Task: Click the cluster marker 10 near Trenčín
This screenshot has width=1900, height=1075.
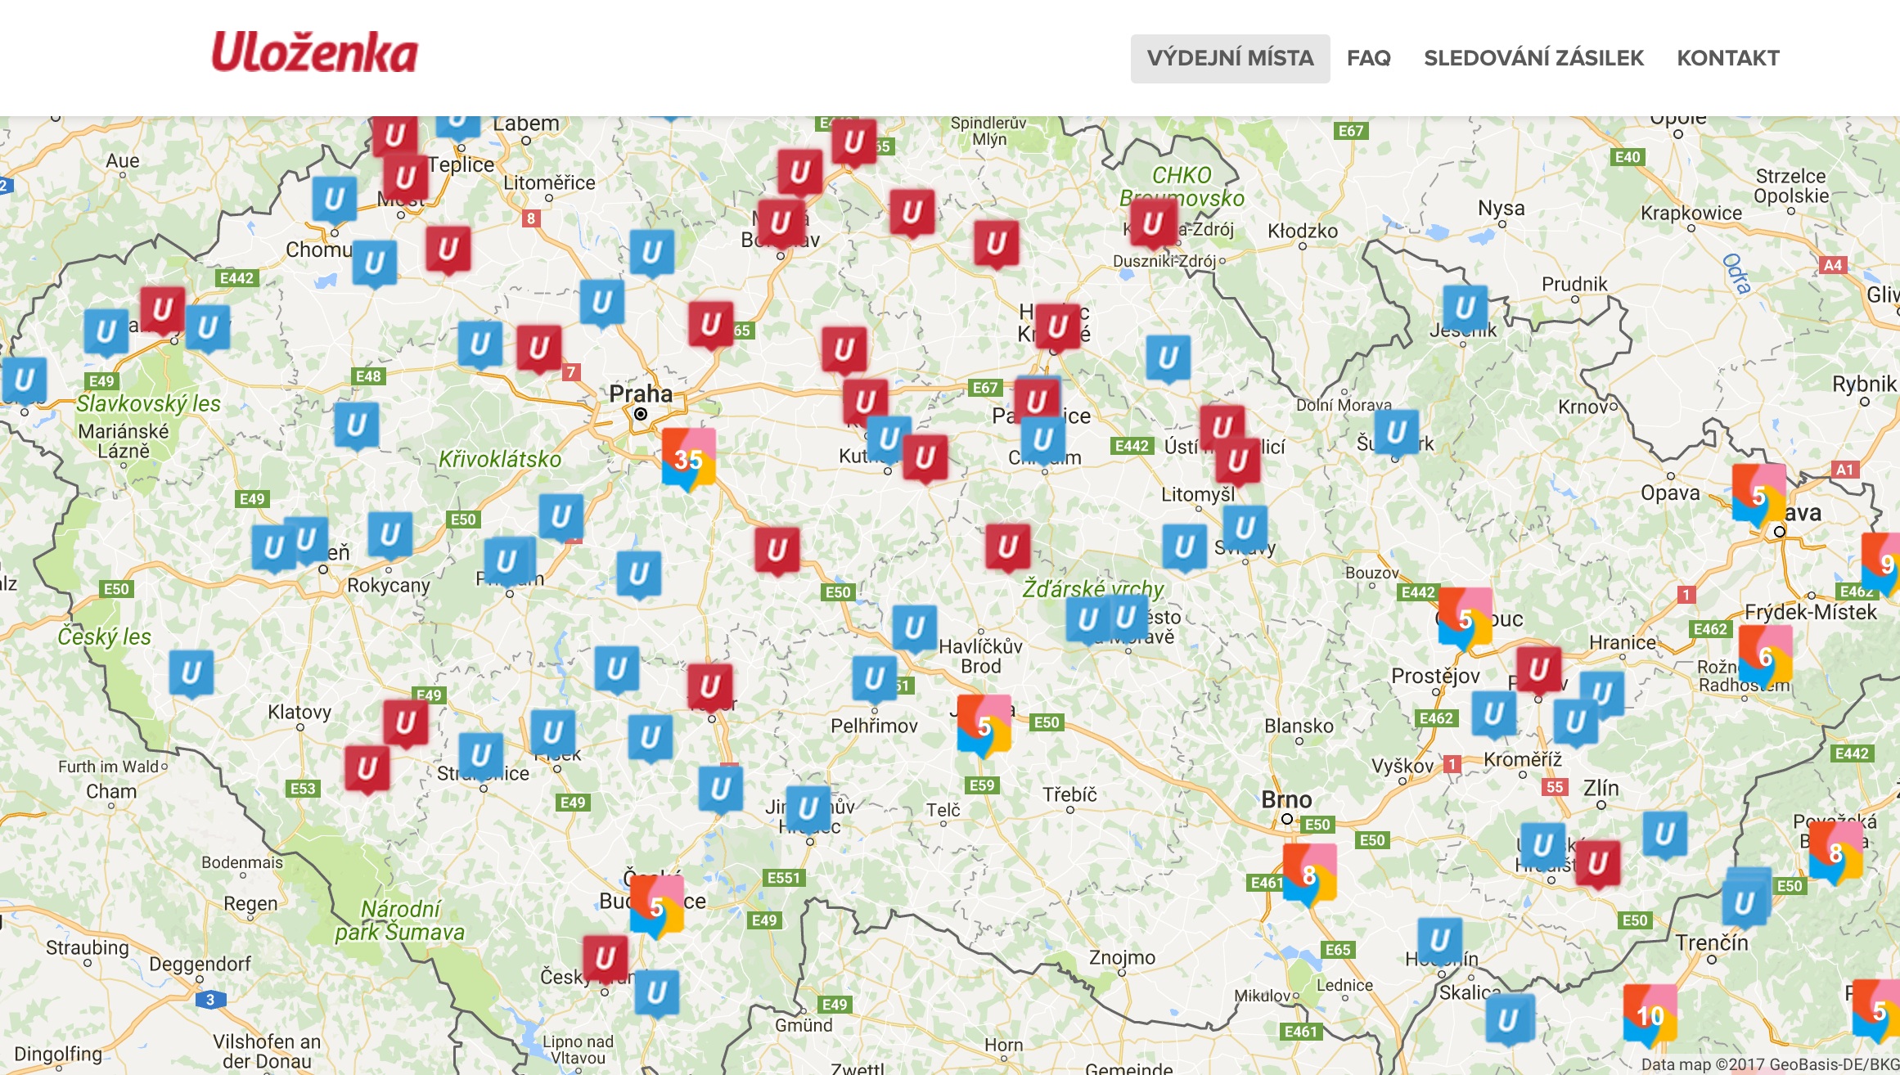Action: coord(1650,1014)
